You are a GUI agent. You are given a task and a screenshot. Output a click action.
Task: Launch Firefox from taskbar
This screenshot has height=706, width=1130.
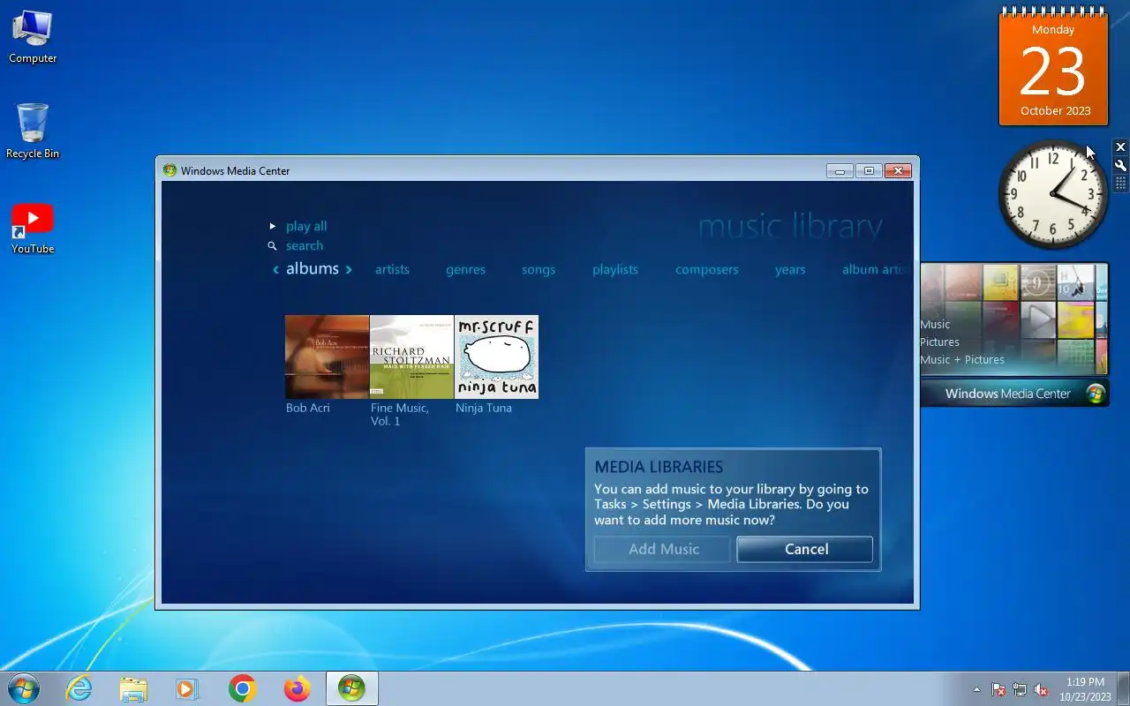click(x=297, y=688)
